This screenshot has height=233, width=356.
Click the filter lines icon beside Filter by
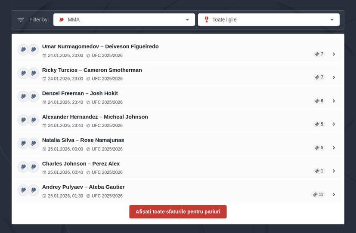pyautogui.click(x=21, y=20)
